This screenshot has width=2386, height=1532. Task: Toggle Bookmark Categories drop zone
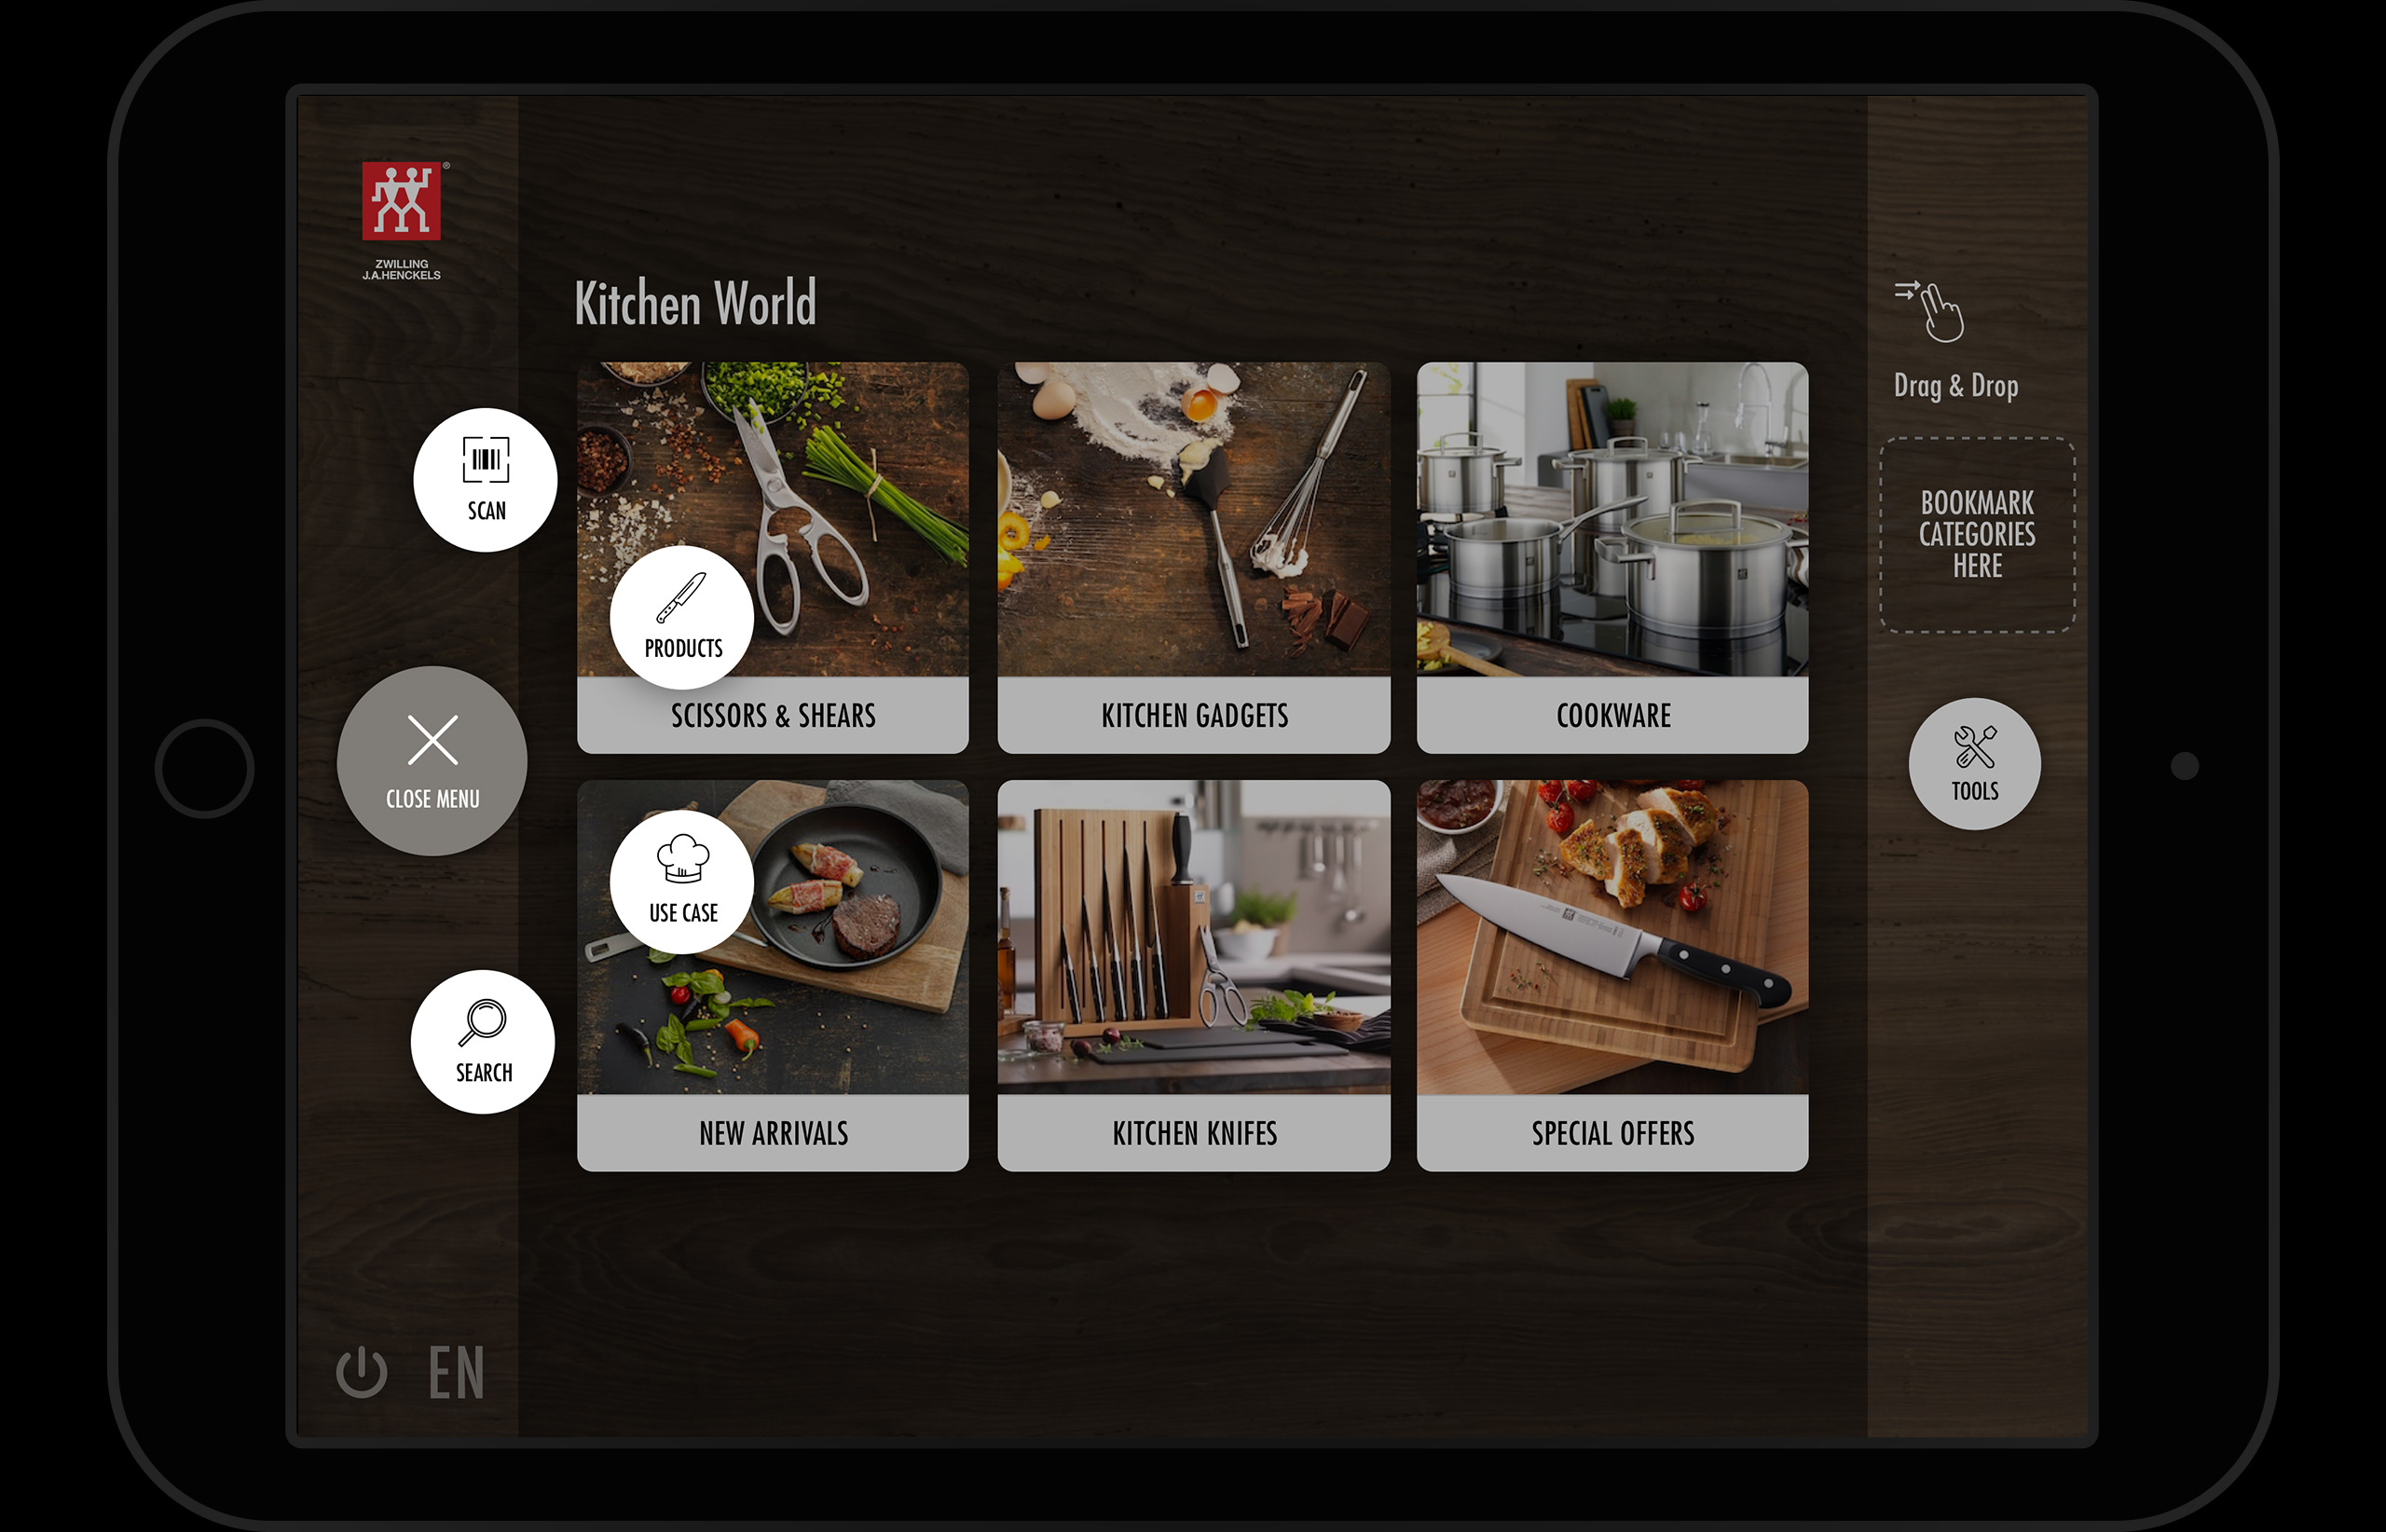point(1974,534)
